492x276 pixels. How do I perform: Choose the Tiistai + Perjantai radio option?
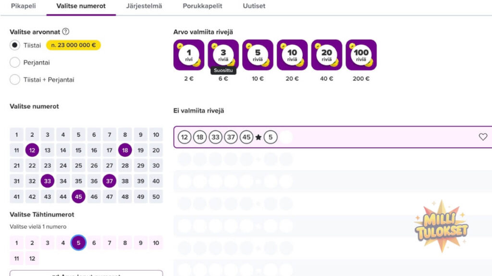15,80
